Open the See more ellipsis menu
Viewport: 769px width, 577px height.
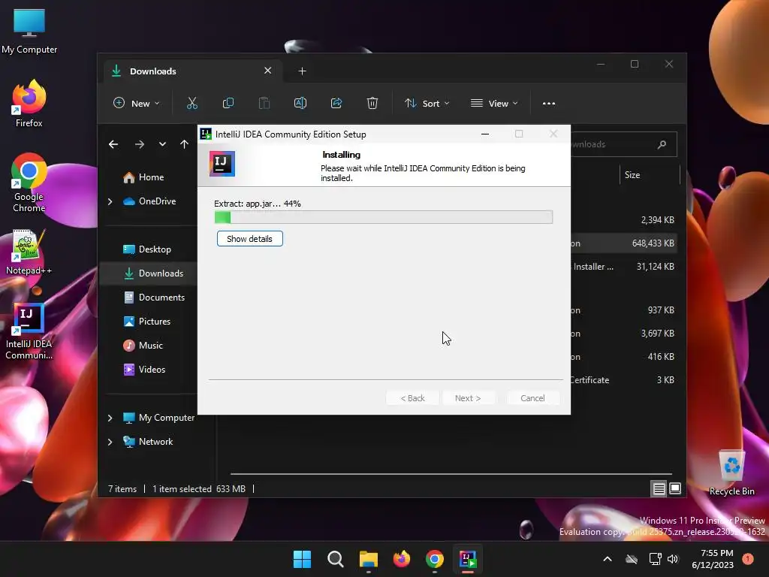[549, 104]
